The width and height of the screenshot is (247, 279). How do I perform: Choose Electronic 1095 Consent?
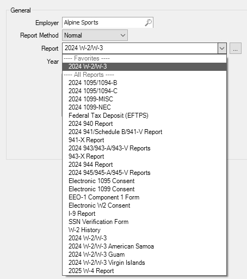pos(144,181)
